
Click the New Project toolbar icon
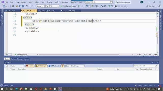[13, 6]
